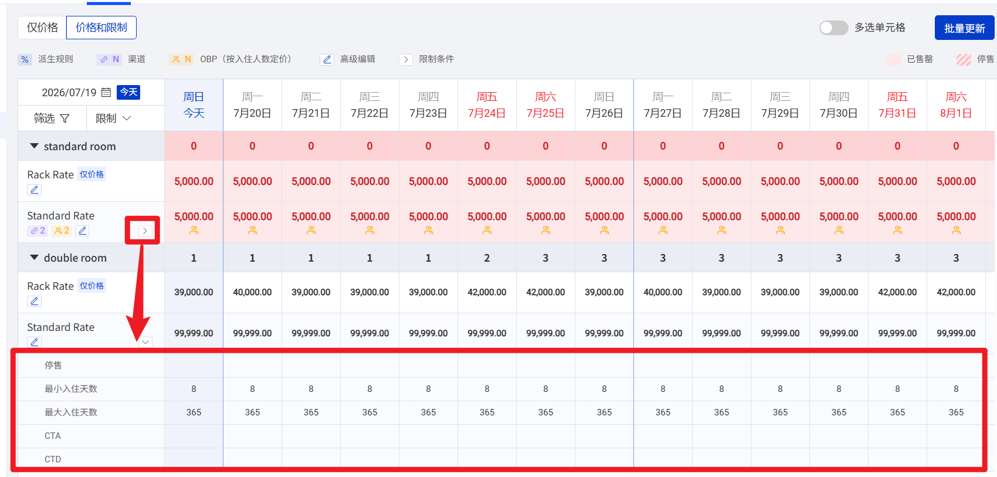Click 仅价格 tag beside standard room Rack Rate
This screenshot has height=477, width=997.
(92, 174)
